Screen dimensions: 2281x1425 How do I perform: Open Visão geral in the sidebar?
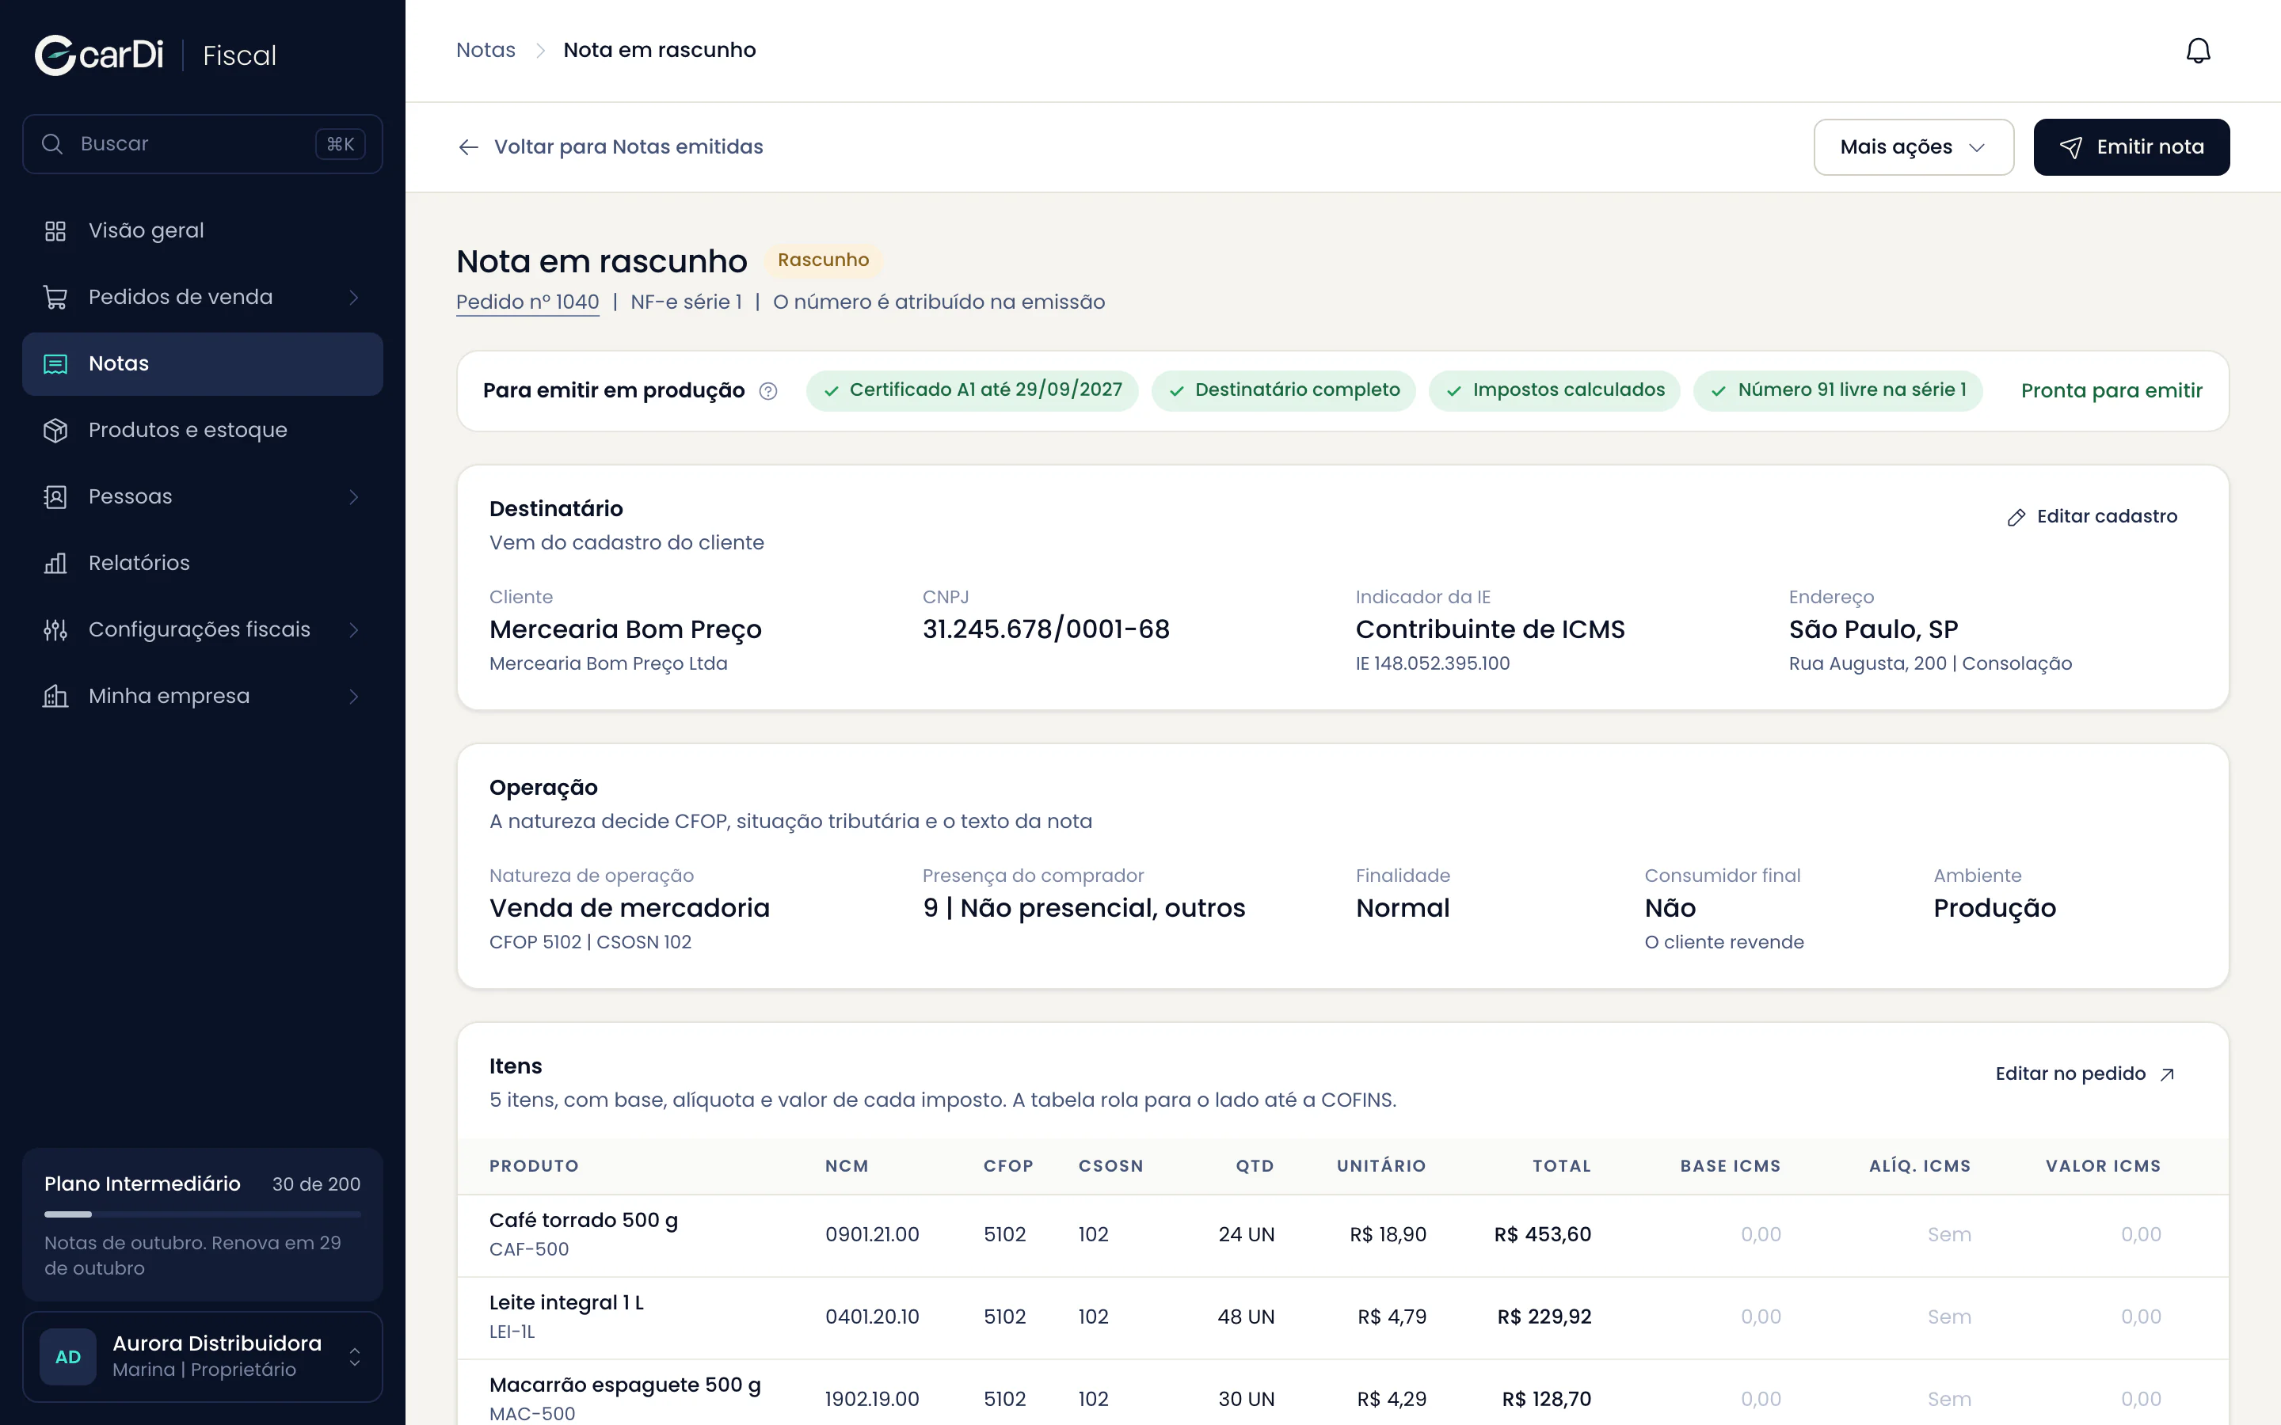pos(203,231)
